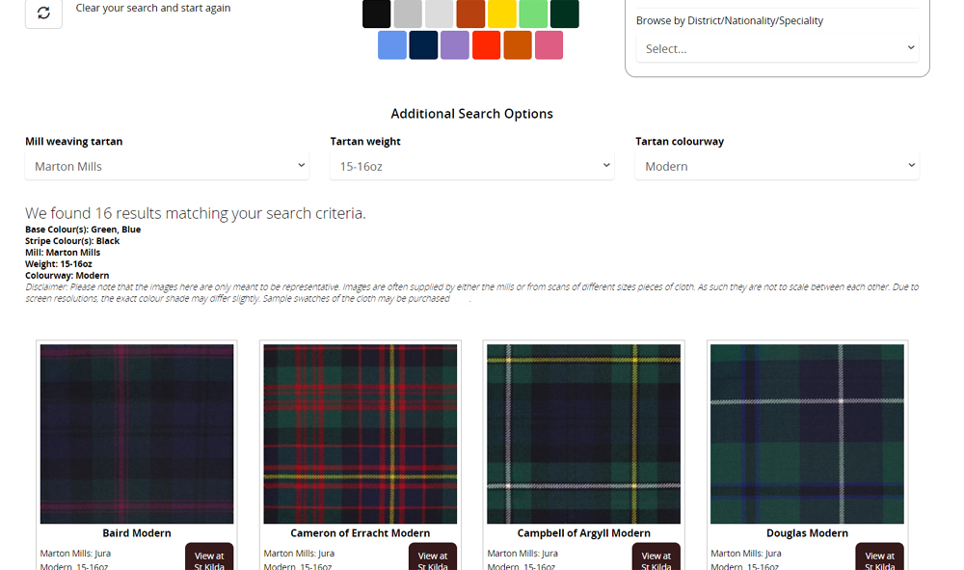The image size is (964, 570).
Task: Open the Tartan colourway dropdown
Action: coord(777,166)
